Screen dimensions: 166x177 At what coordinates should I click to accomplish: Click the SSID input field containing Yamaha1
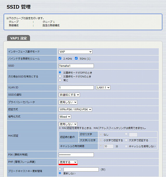[x=76, y=66]
